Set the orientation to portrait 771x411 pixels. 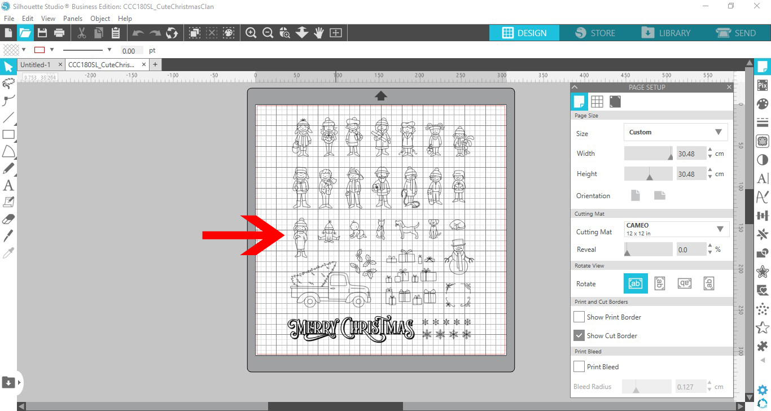click(x=636, y=195)
